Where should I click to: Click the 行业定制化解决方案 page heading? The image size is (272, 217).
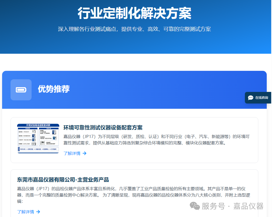click(x=135, y=13)
